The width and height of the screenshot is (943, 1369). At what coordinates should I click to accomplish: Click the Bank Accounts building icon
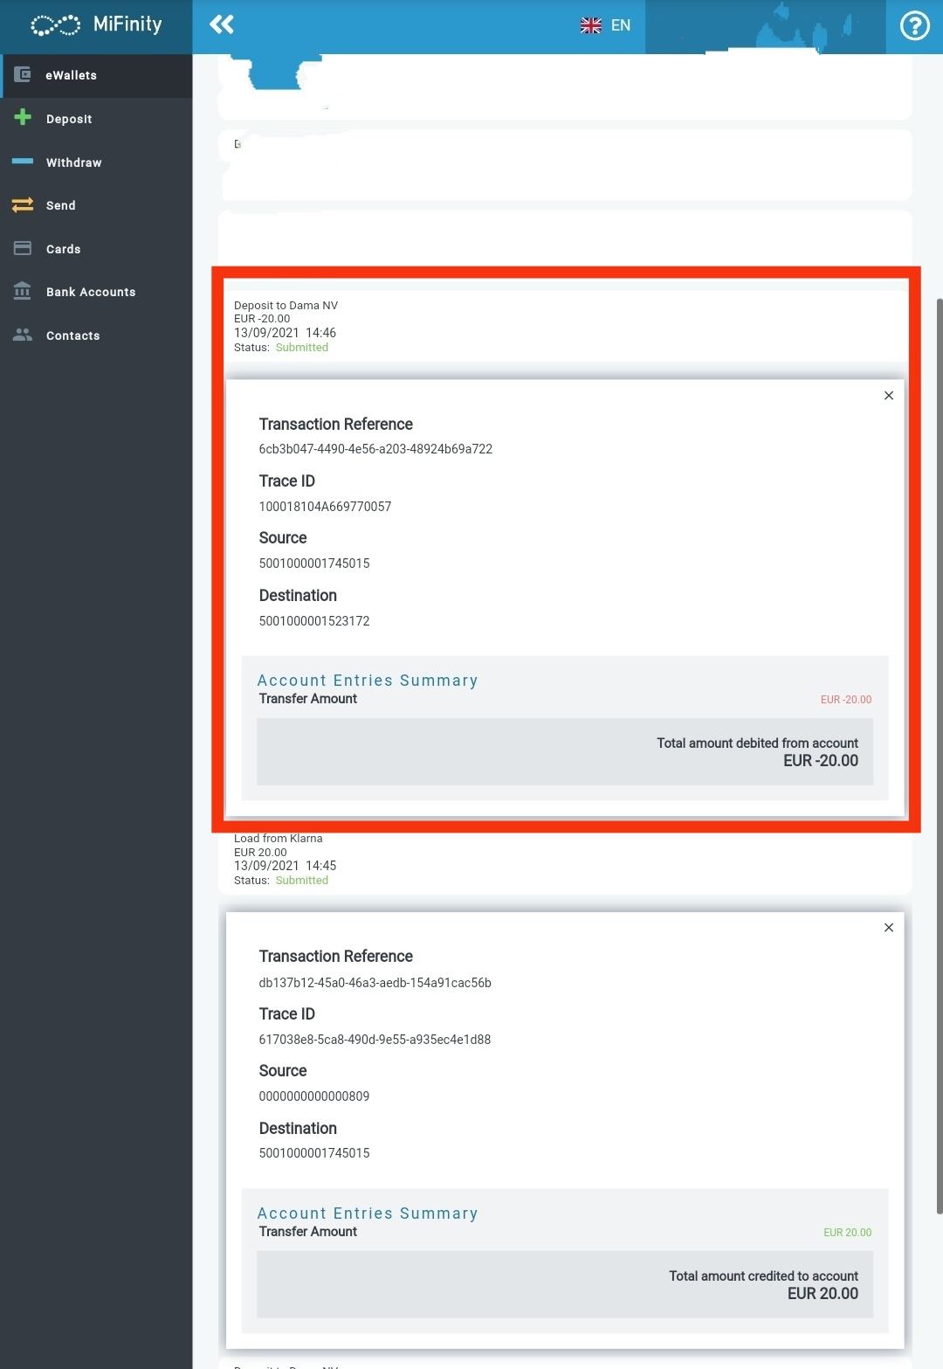tap(23, 292)
